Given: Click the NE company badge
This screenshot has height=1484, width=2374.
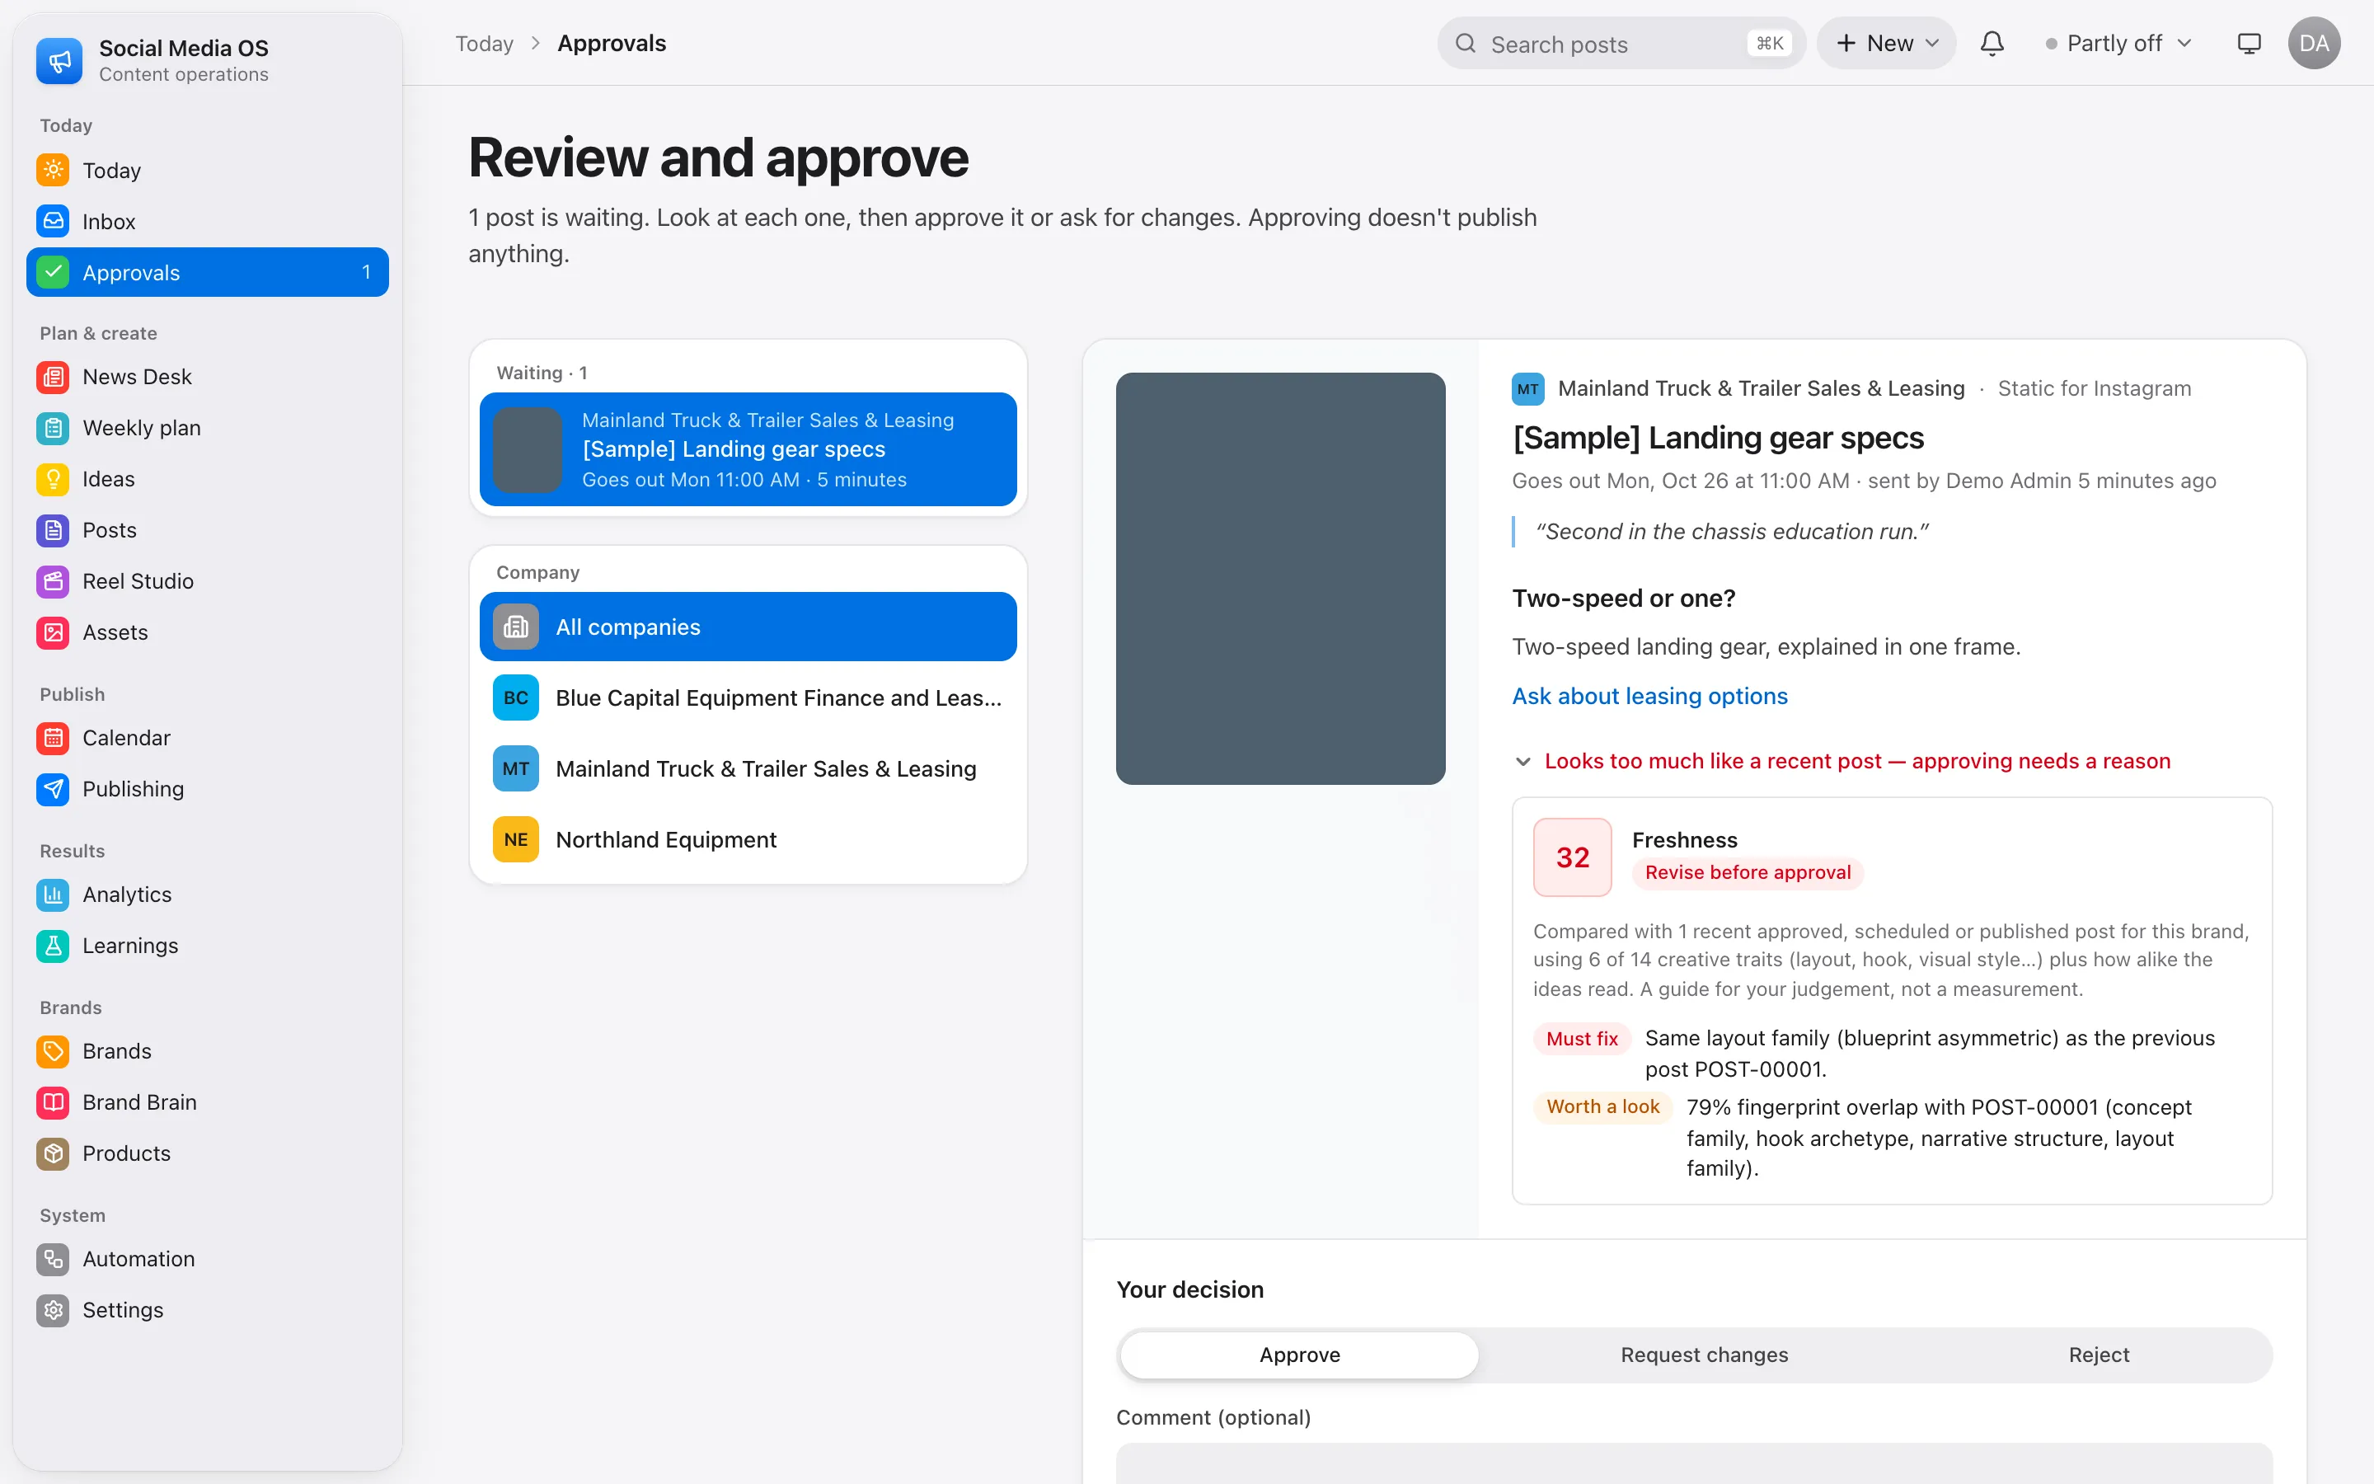Looking at the screenshot, I should [x=516, y=839].
